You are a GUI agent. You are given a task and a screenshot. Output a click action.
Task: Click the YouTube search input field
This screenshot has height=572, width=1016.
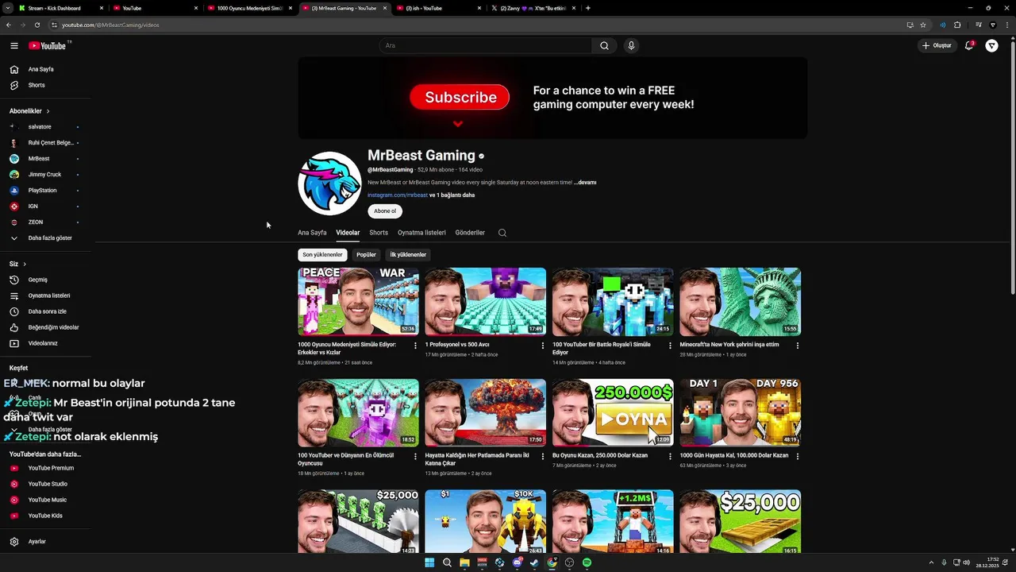(x=486, y=46)
